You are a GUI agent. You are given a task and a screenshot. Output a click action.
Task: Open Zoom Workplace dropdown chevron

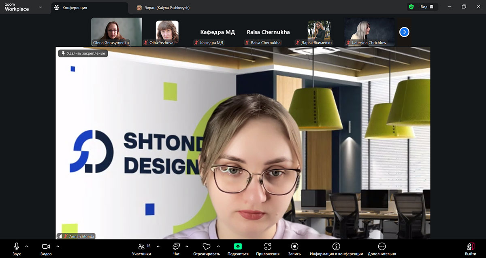pyautogui.click(x=40, y=7)
